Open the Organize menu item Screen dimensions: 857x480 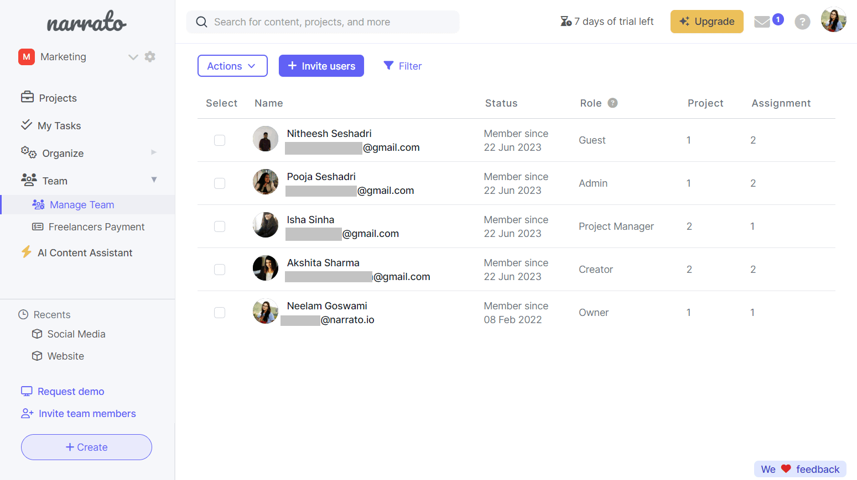[63, 153]
